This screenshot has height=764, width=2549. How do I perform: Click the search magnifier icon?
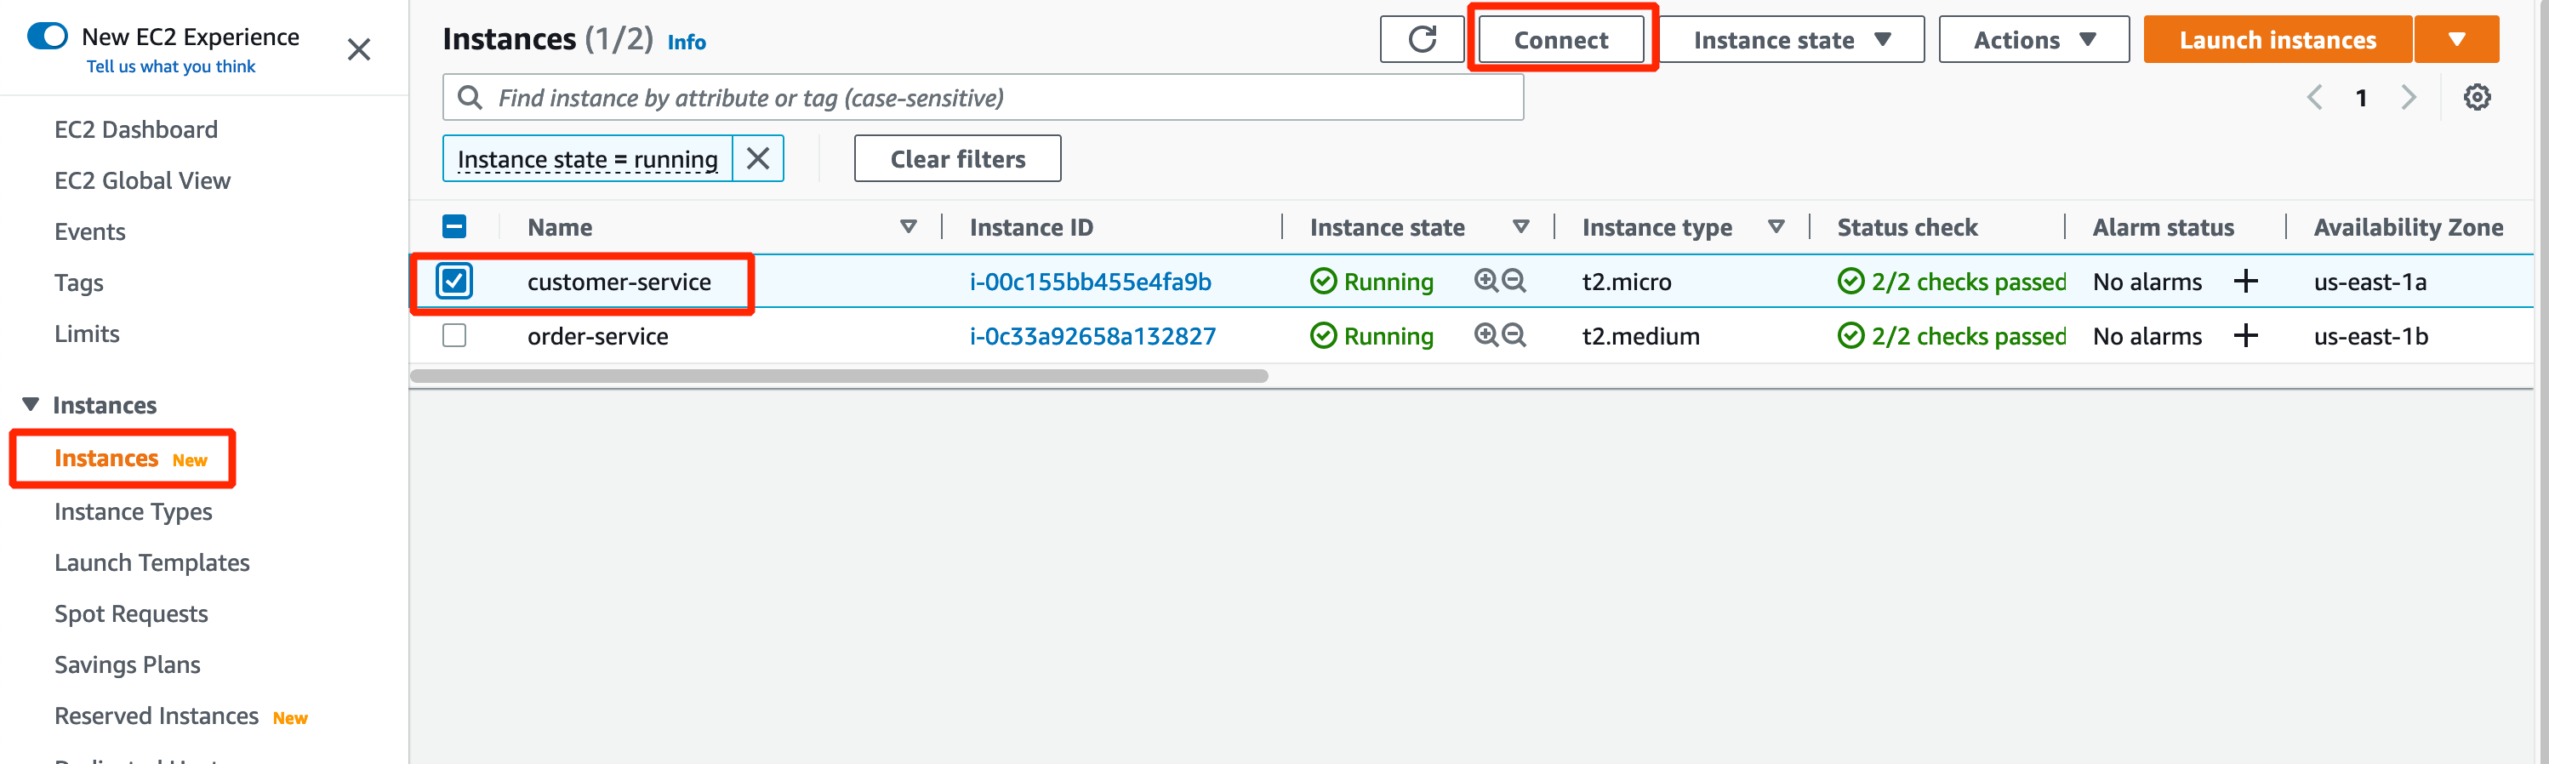click(x=470, y=97)
